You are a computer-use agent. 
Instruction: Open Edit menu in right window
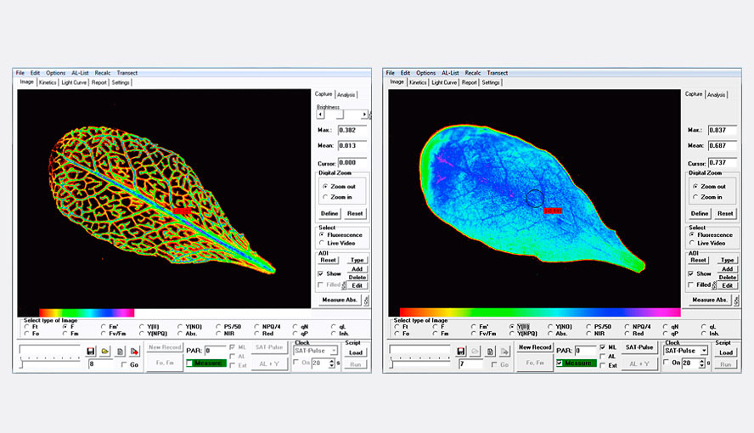click(x=405, y=73)
